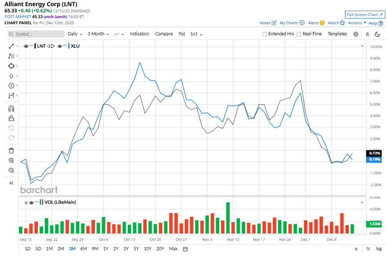Select the trend line drawing tool
Viewport: 387px width, 256px height.
(x=11, y=46)
